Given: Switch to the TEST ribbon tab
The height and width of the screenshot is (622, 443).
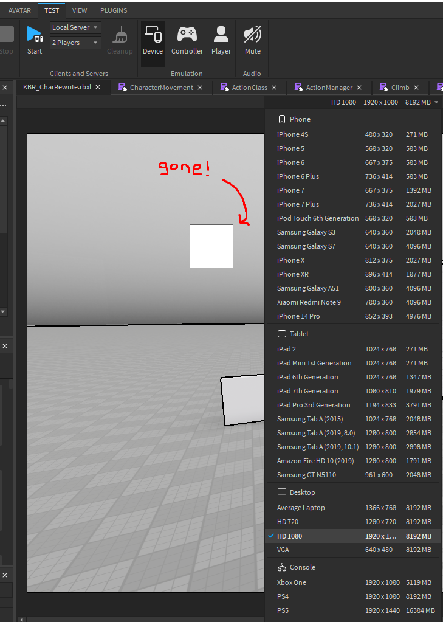Looking at the screenshot, I should (x=52, y=10).
